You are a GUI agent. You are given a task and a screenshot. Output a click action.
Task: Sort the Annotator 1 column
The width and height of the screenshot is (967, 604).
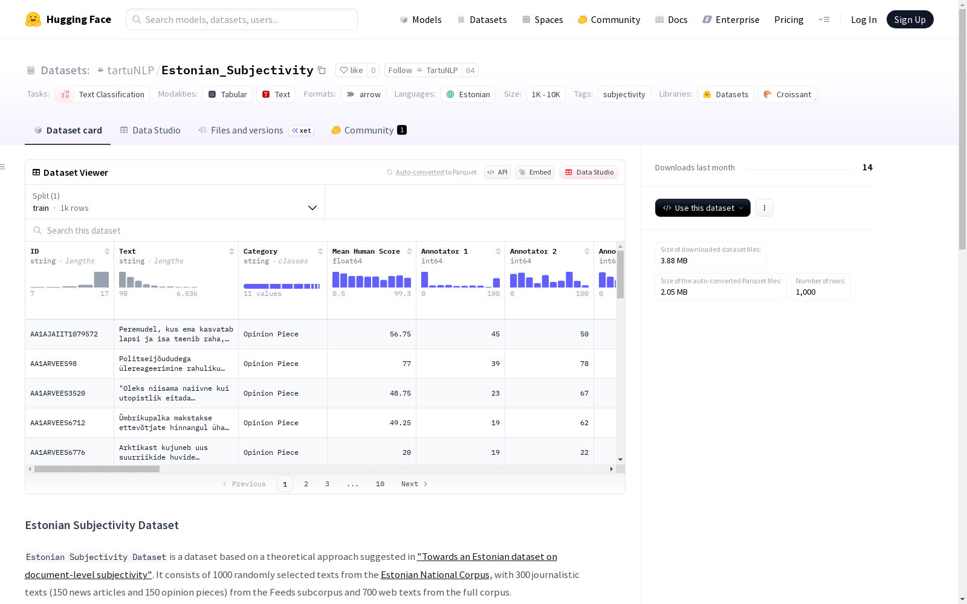tap(498, 251)
